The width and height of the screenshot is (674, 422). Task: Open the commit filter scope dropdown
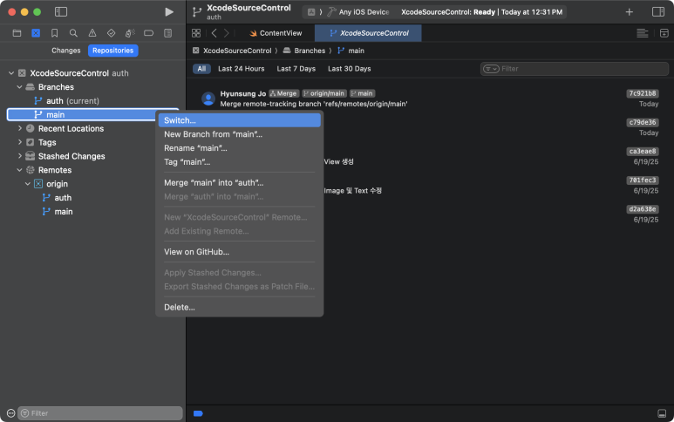pyautogui.click(x=491, y=69)
